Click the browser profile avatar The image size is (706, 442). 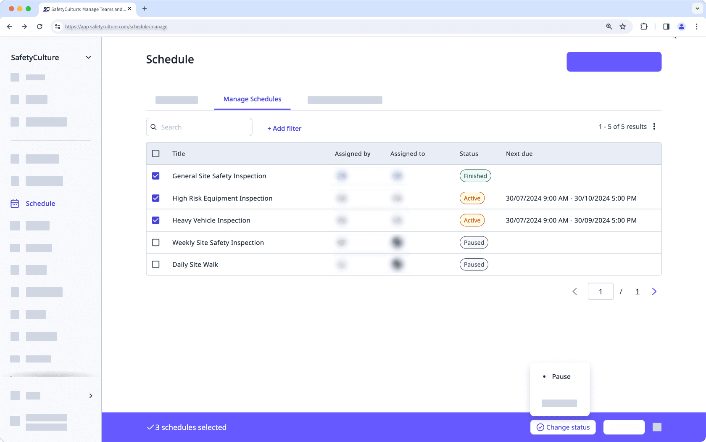[x=681, y=26]
